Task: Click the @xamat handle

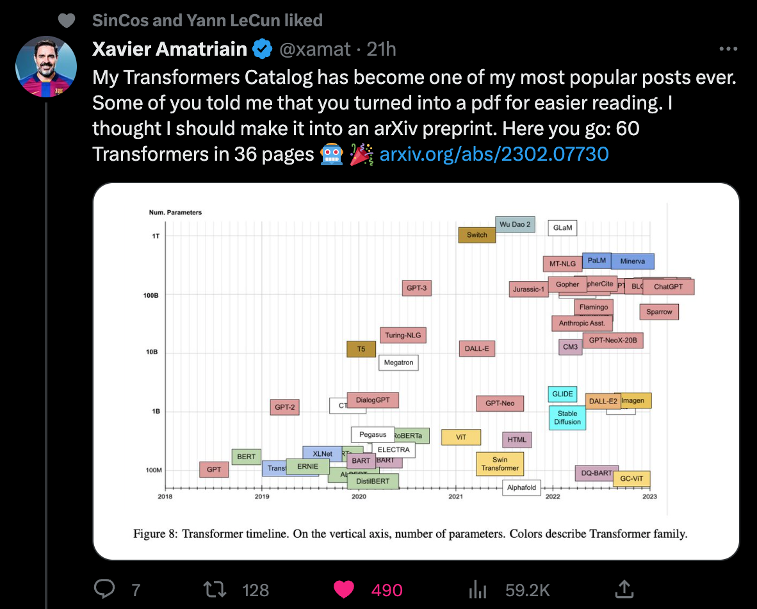Action: [314, 49]
